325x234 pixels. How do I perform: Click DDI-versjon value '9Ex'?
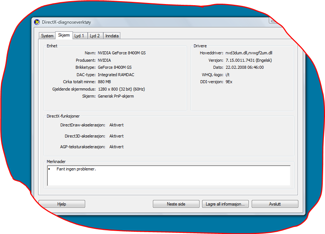pyautogui.click(x=229, y=82)
